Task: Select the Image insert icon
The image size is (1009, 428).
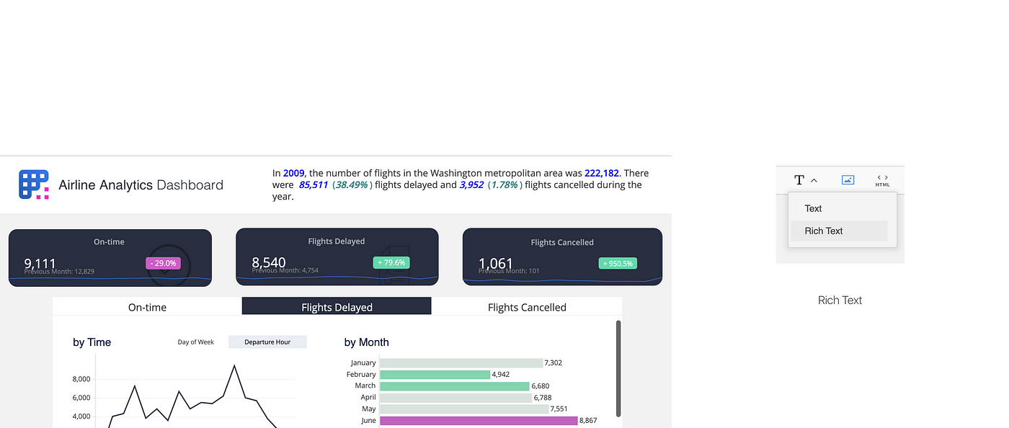Action: click(848, 180)
